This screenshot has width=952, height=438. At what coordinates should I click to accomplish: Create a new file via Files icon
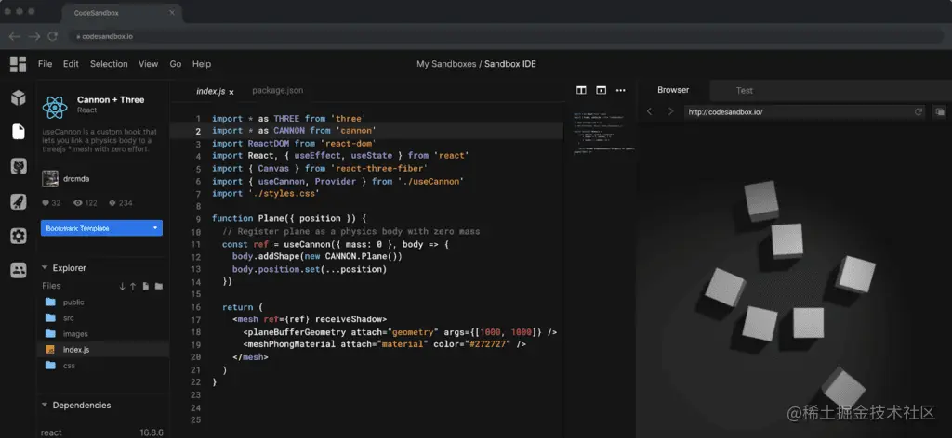pyautogui.click(x=146, y=286)
